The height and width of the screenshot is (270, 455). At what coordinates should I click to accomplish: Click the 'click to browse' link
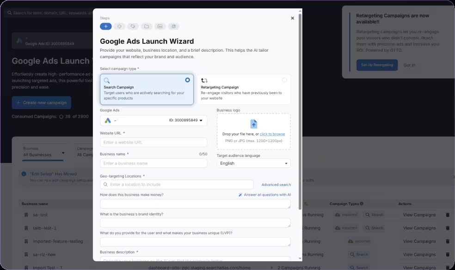pos(272,134)
